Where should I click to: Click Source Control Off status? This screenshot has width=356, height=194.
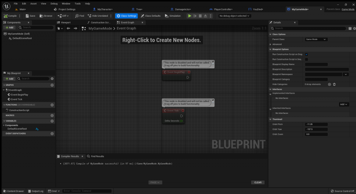point(342,191)
